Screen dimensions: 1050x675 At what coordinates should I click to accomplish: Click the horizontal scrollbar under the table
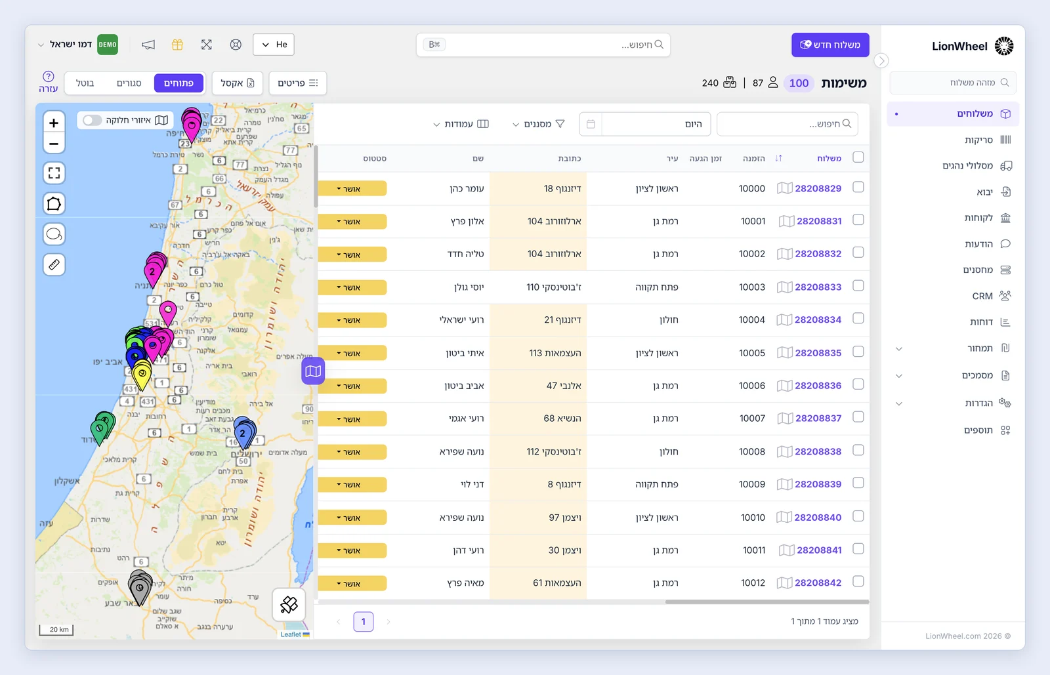pyautogui.click(x=766, y=602)
